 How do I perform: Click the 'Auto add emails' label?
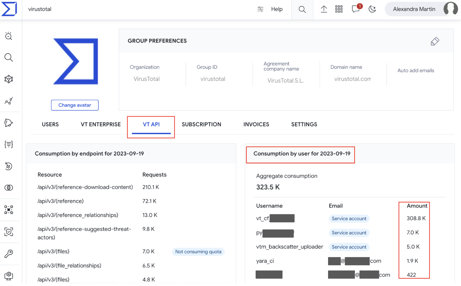(416, 70)
